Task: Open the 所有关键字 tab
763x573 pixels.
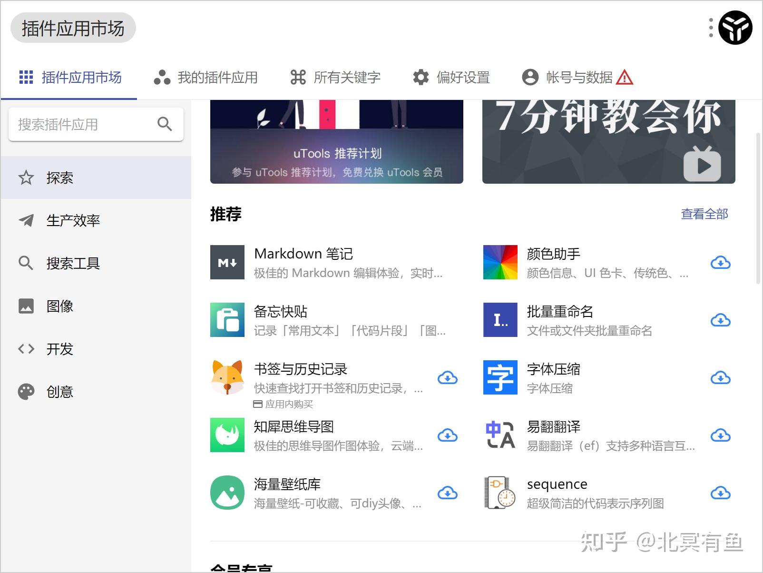Action: [x=346, y=78]
